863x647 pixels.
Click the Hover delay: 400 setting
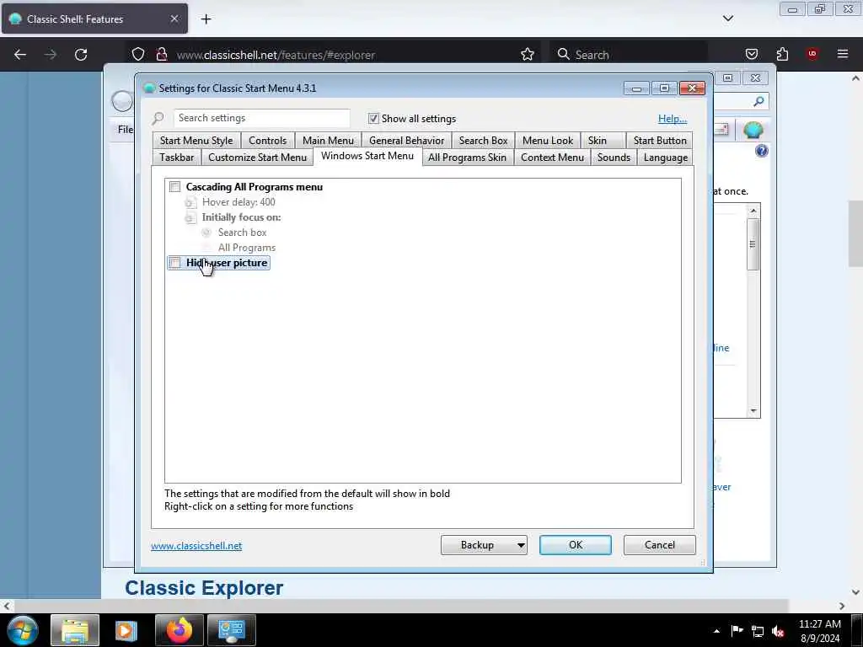[239, 202]
